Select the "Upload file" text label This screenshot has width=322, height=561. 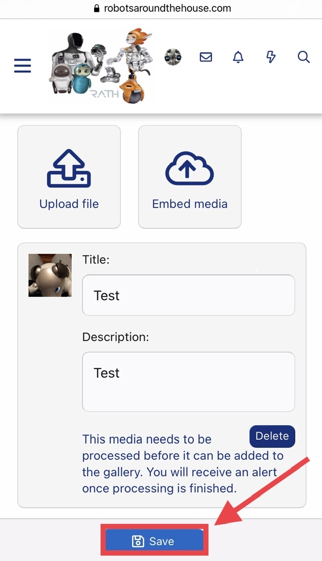[x=69, y=204]
